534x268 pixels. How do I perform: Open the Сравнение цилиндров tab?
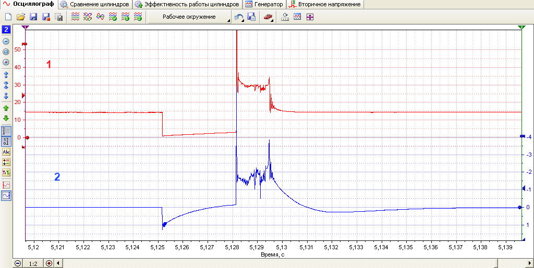coord(96,5)
